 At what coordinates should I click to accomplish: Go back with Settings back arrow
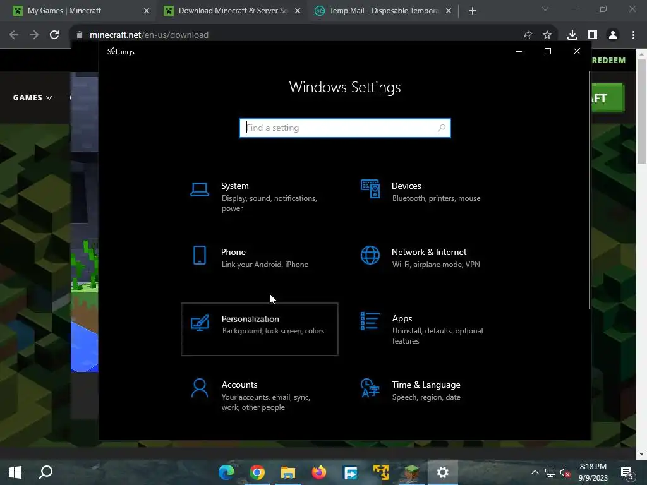click(111, 51)
